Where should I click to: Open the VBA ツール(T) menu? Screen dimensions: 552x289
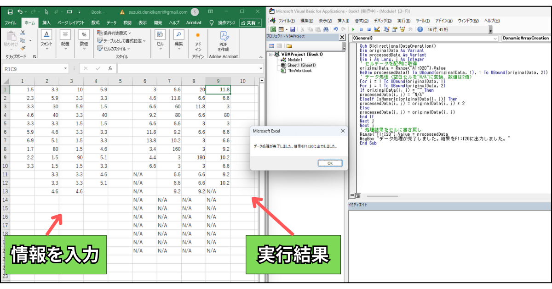[x=422, y=21]
